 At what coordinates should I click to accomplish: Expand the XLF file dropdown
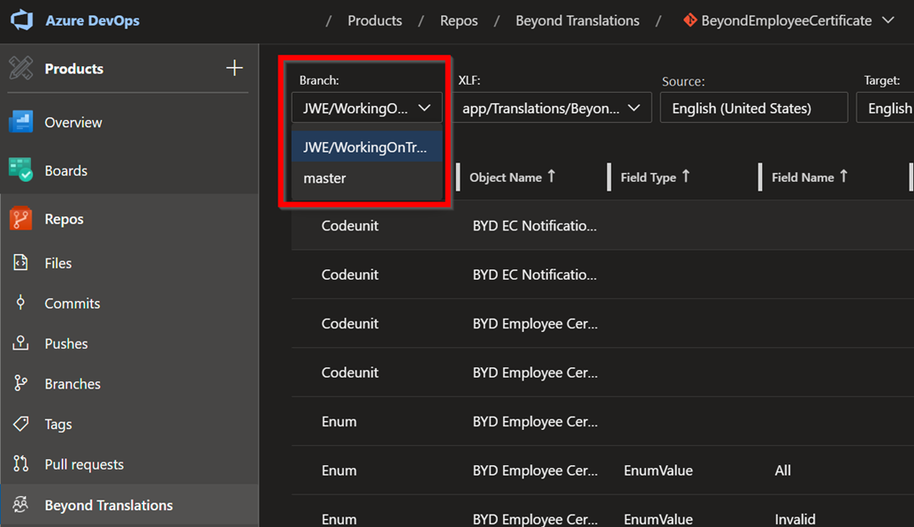click(552, 108)
